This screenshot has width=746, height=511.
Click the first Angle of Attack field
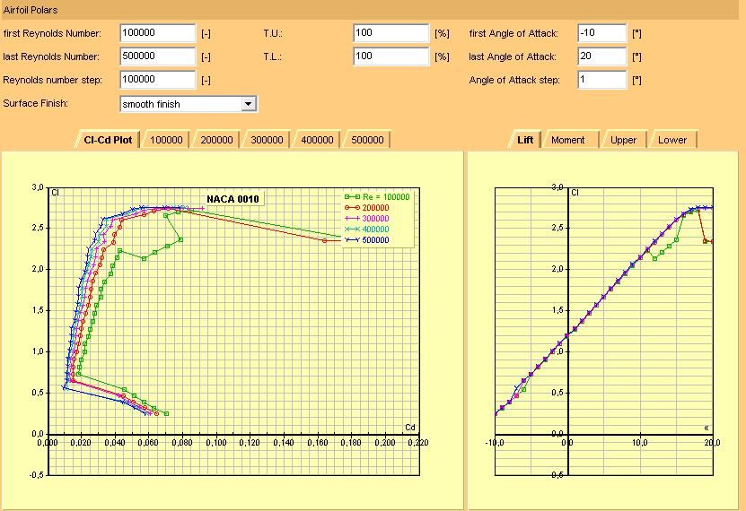(601, 33)
